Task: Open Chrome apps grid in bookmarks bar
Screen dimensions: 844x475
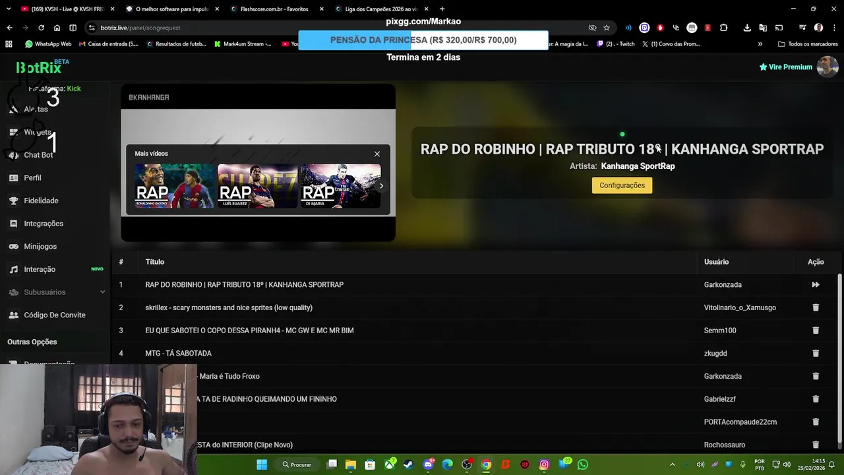Action: coord(9,44)
